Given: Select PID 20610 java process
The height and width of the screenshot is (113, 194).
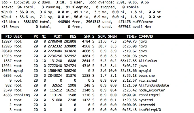Looking at the screenshot, I should (x=74, y=51).
